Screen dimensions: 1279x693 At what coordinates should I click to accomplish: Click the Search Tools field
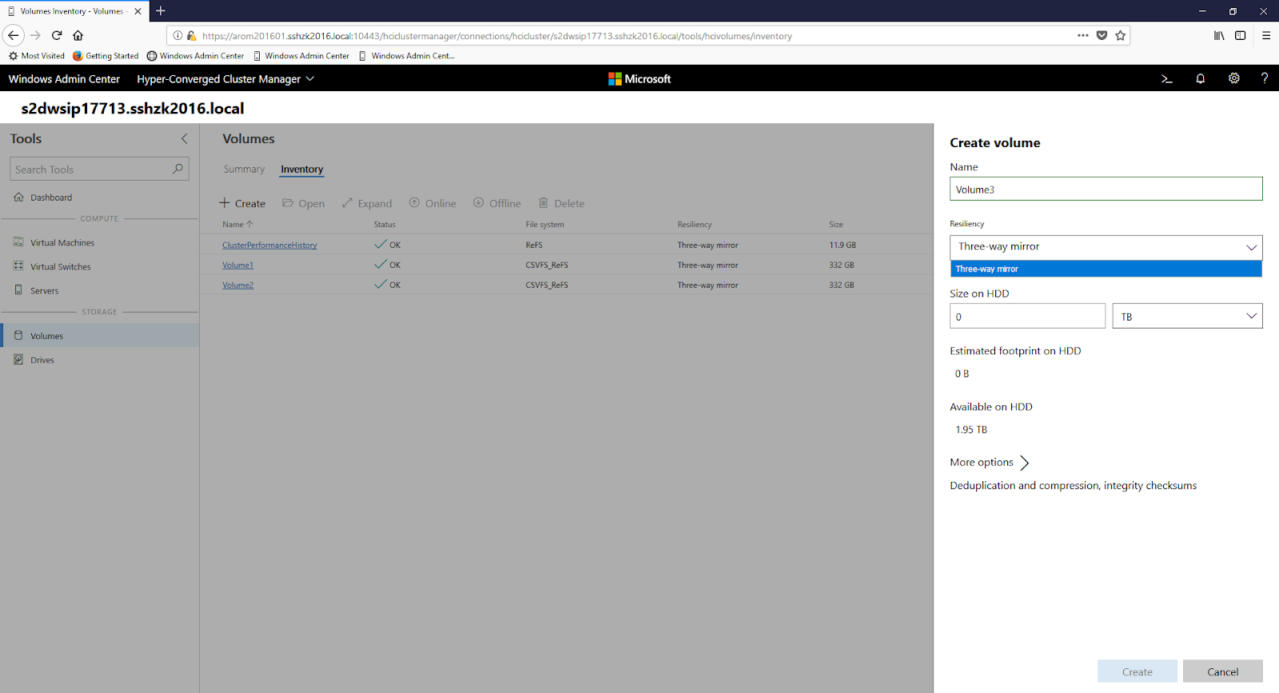[99, 169]
